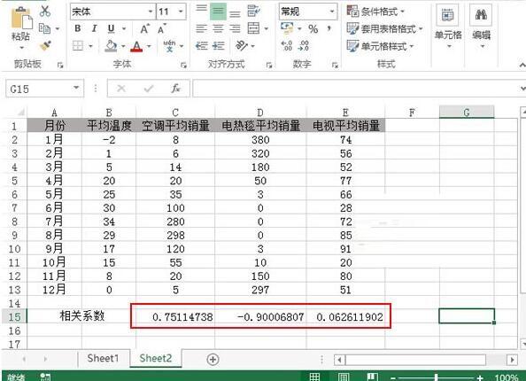Click Insert Function fx button
This screenshot has width=526, height=381.
[175, 89]
